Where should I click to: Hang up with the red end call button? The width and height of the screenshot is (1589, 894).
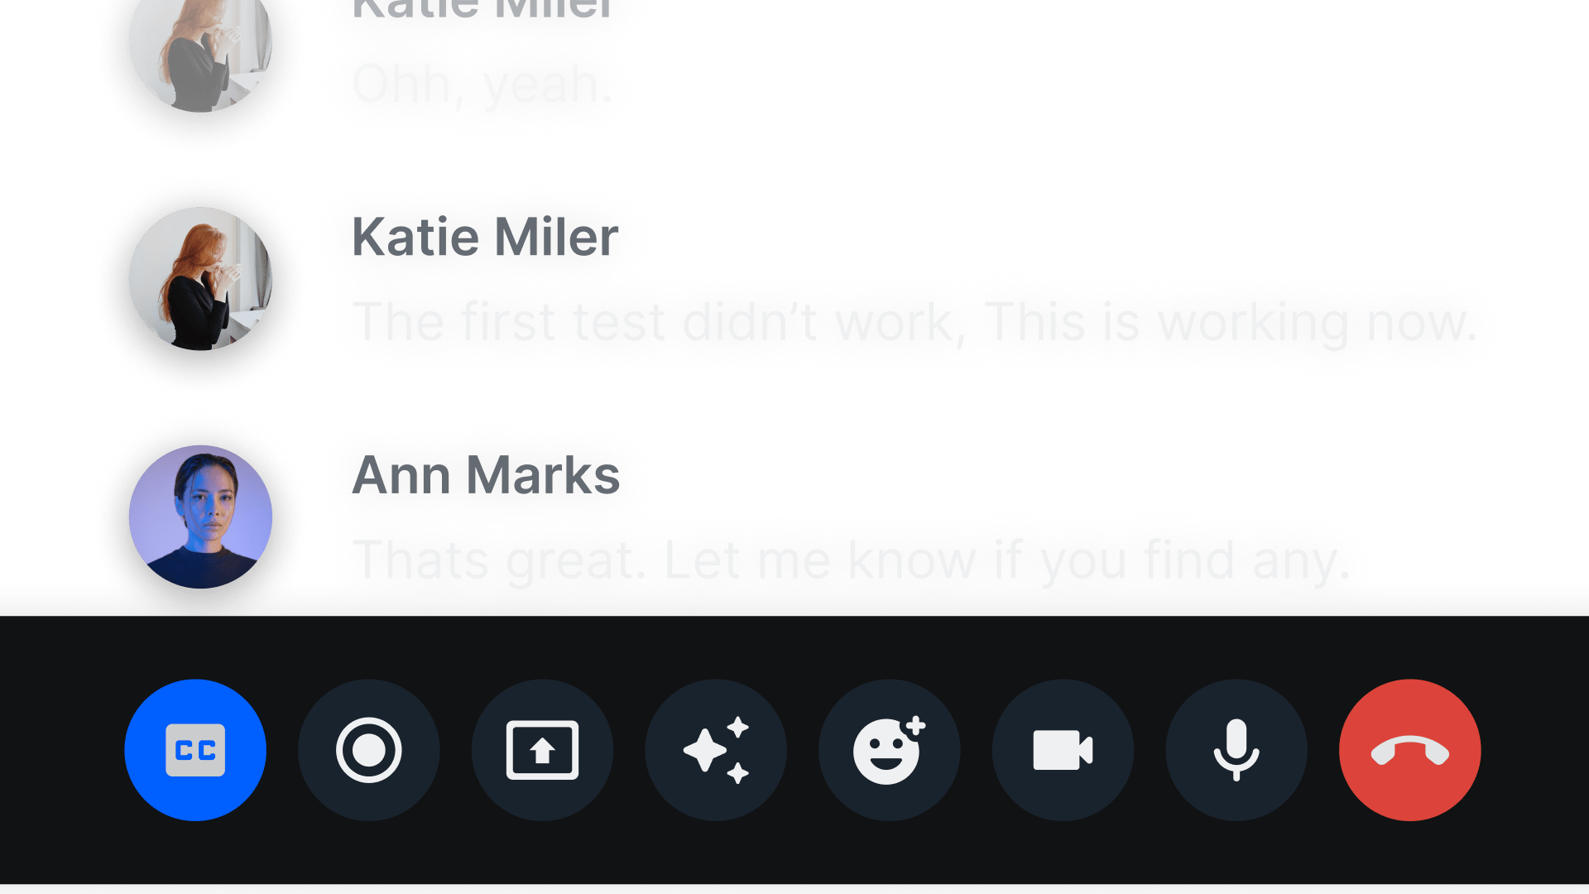coord(1409,750)
